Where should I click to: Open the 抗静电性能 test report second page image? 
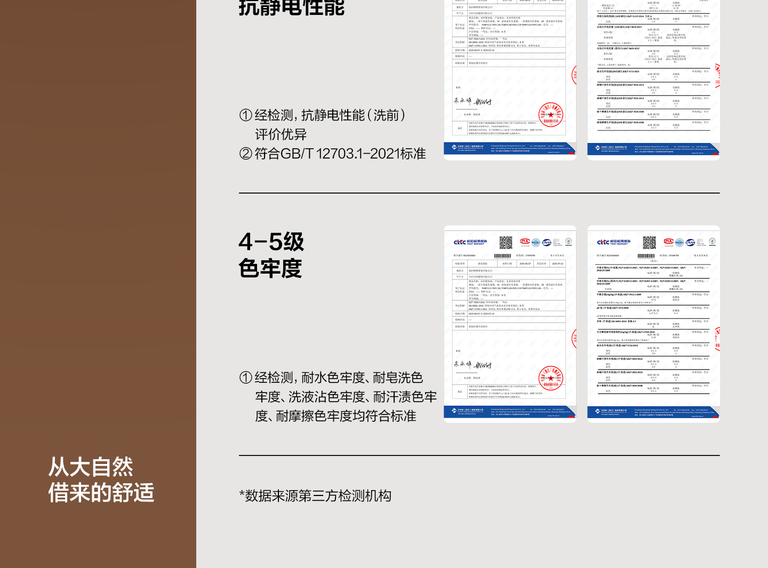pyautogui.click(x=653, y=80)
